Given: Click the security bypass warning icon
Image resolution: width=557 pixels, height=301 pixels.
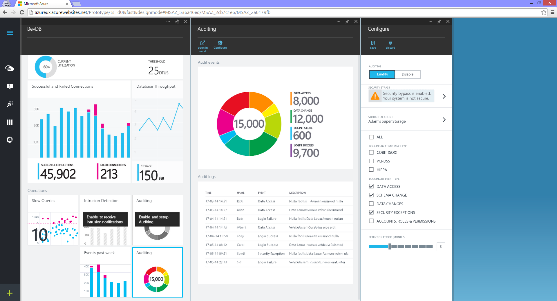Looking at the screenshot, I should [375, 96].
